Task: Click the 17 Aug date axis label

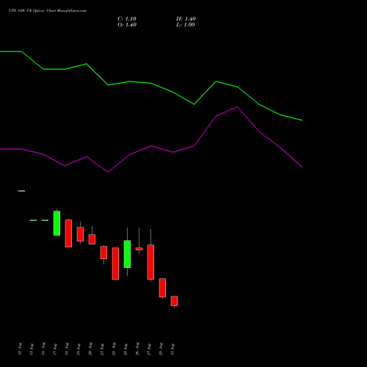Action: coord(55,349)
